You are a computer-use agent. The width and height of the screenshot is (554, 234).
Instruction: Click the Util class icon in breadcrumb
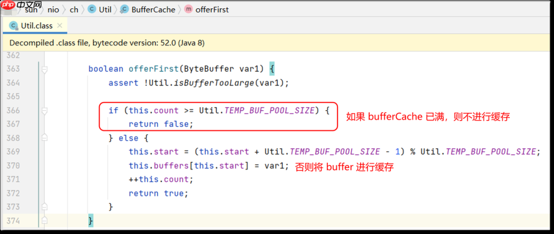click(92, 10)
